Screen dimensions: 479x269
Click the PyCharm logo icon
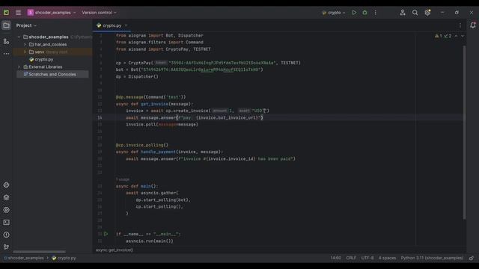pos(6,13)
